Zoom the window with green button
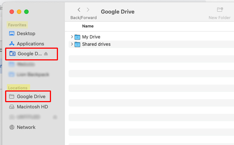Screen dimensions: 234x145 pyautogui.click(x=26, y=12)
